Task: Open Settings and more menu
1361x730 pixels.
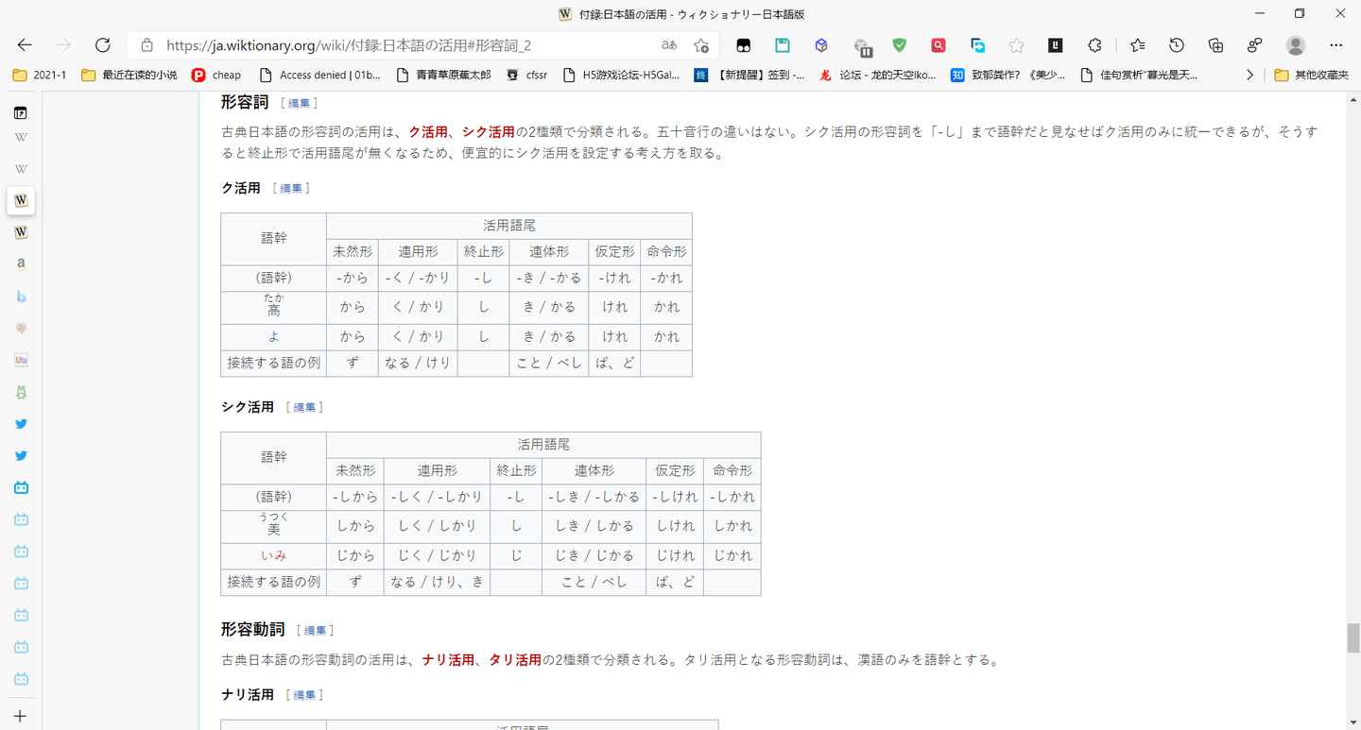Action: pyautogui.click(x=1335, y=45)
